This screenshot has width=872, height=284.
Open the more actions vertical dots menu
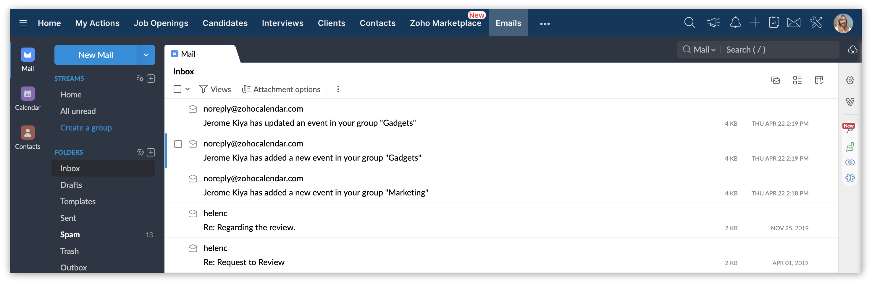click(338, 89)
